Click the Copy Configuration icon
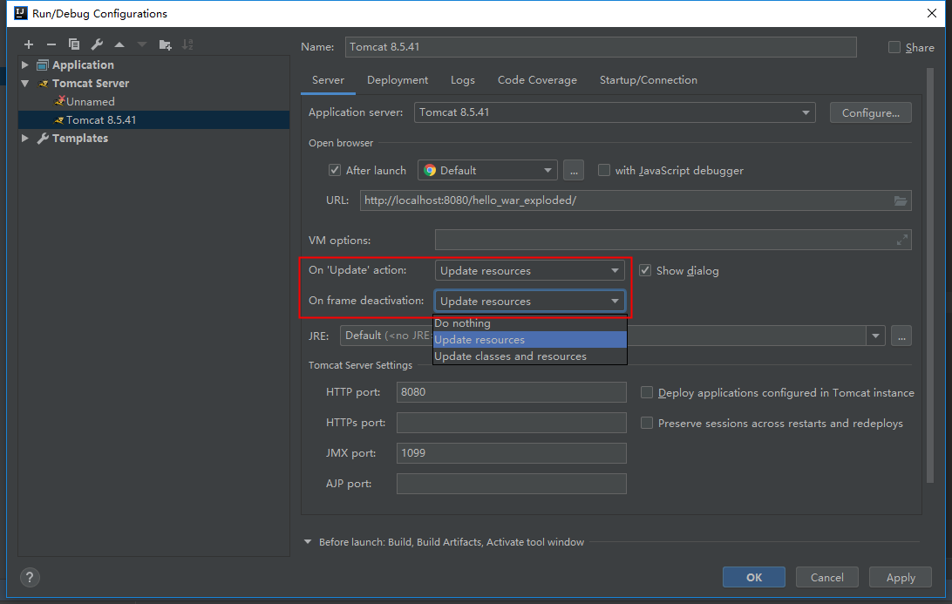This screenshot has width=952, height=604. [x=74, y=44]
